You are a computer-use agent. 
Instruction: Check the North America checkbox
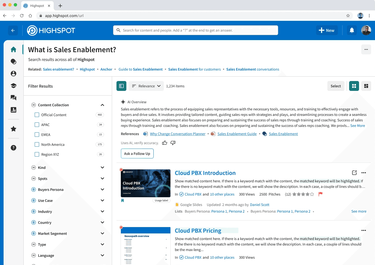click(x=37, y=144)
